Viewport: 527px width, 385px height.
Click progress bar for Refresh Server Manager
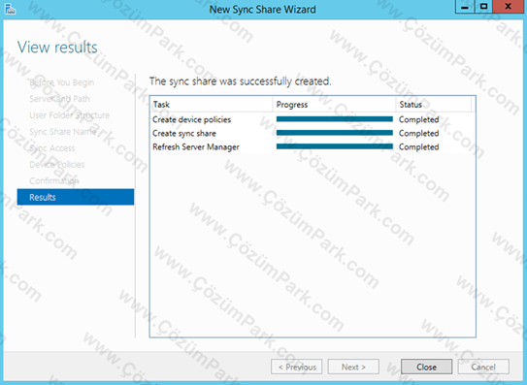coord(335,146)
